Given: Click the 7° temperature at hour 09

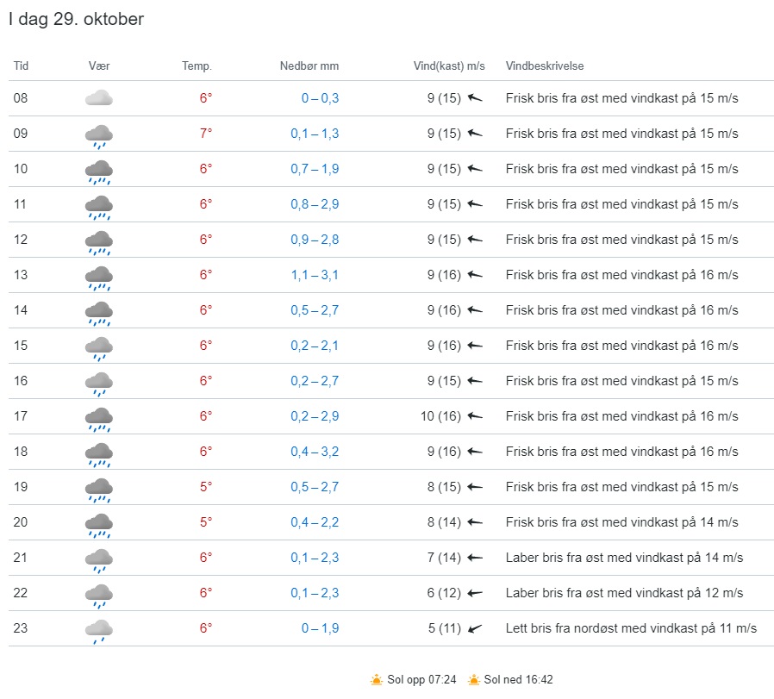Looking at the screenshot, I should (x=205, y=134).
